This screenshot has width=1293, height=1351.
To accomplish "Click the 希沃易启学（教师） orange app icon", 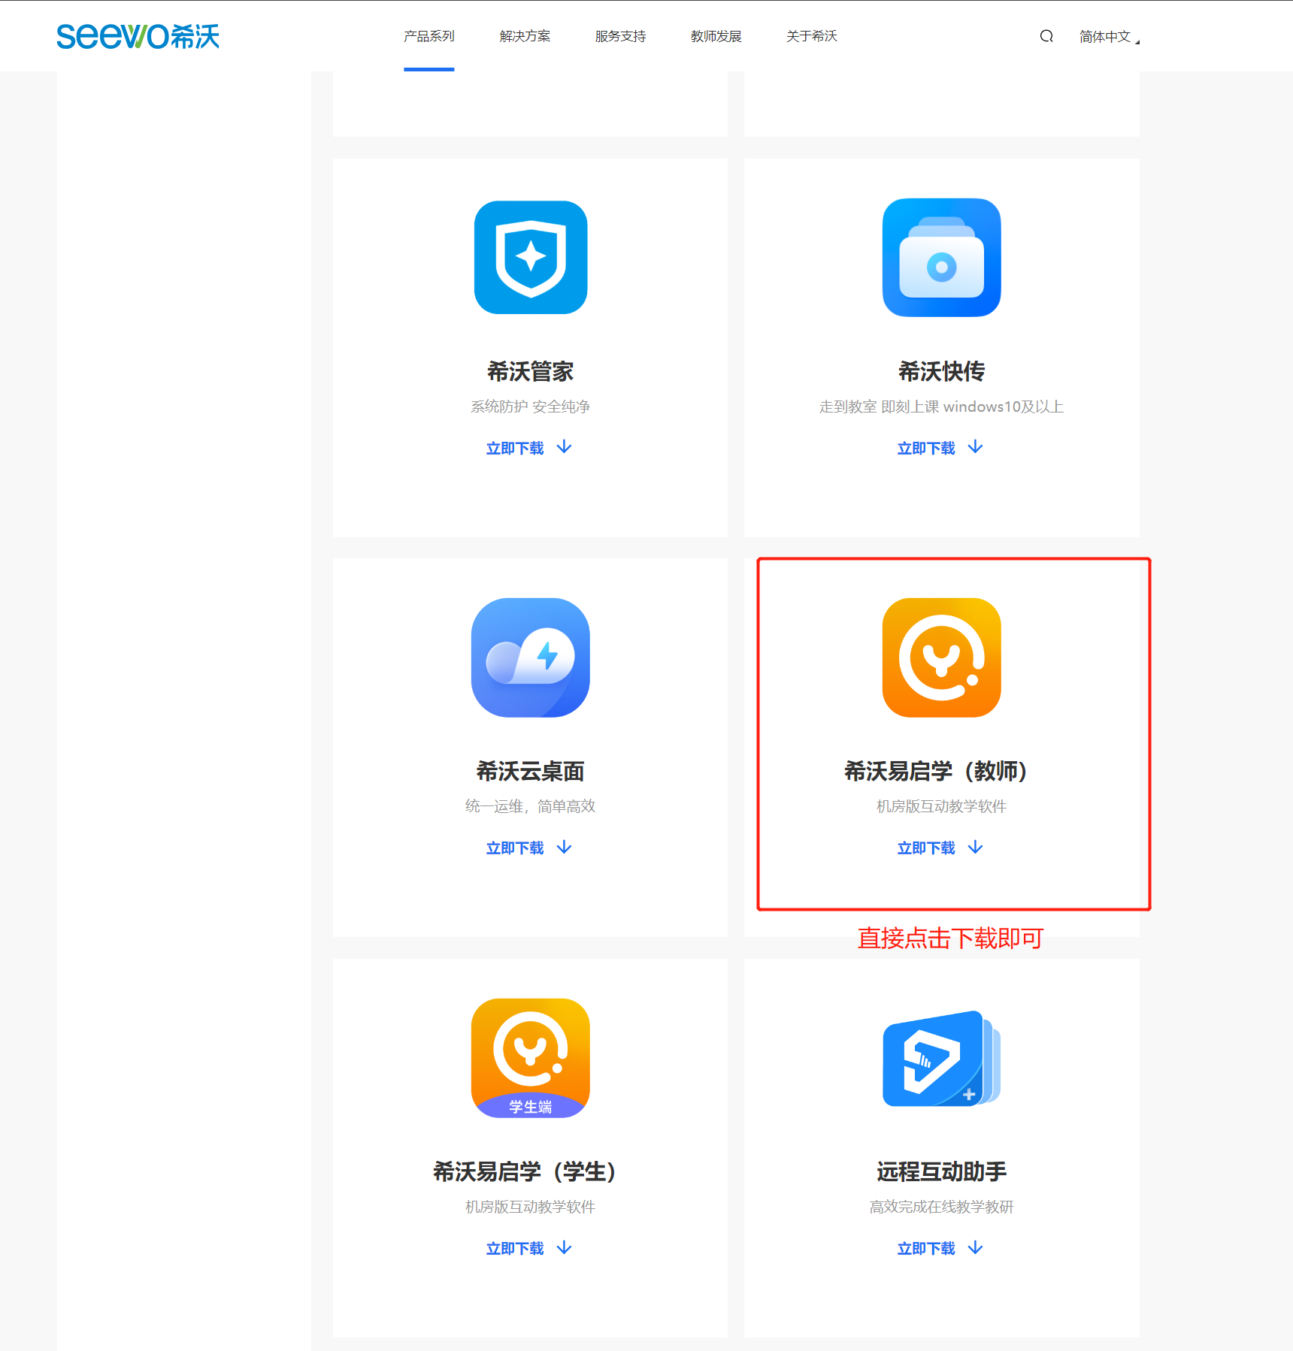I will click(941, 657).
